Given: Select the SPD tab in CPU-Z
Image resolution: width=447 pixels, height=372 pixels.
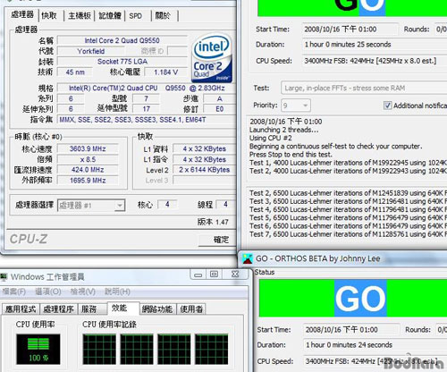Looking at the screenshot, I should point(136,15).
